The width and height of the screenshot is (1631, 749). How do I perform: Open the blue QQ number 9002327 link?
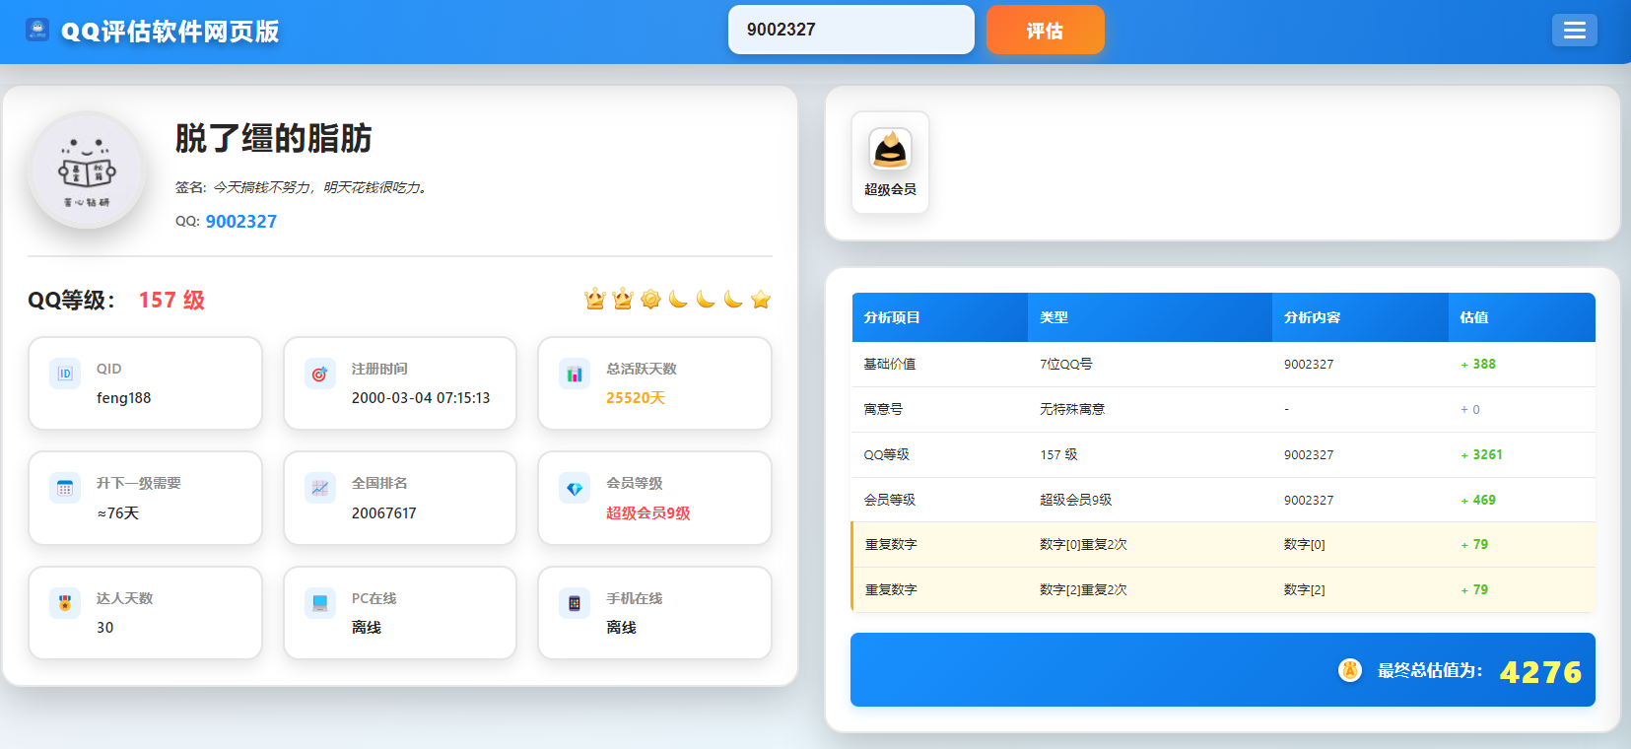click(x=240, y=222)
